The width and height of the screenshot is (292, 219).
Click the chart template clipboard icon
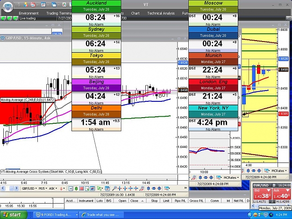click(x=107, y=189)
